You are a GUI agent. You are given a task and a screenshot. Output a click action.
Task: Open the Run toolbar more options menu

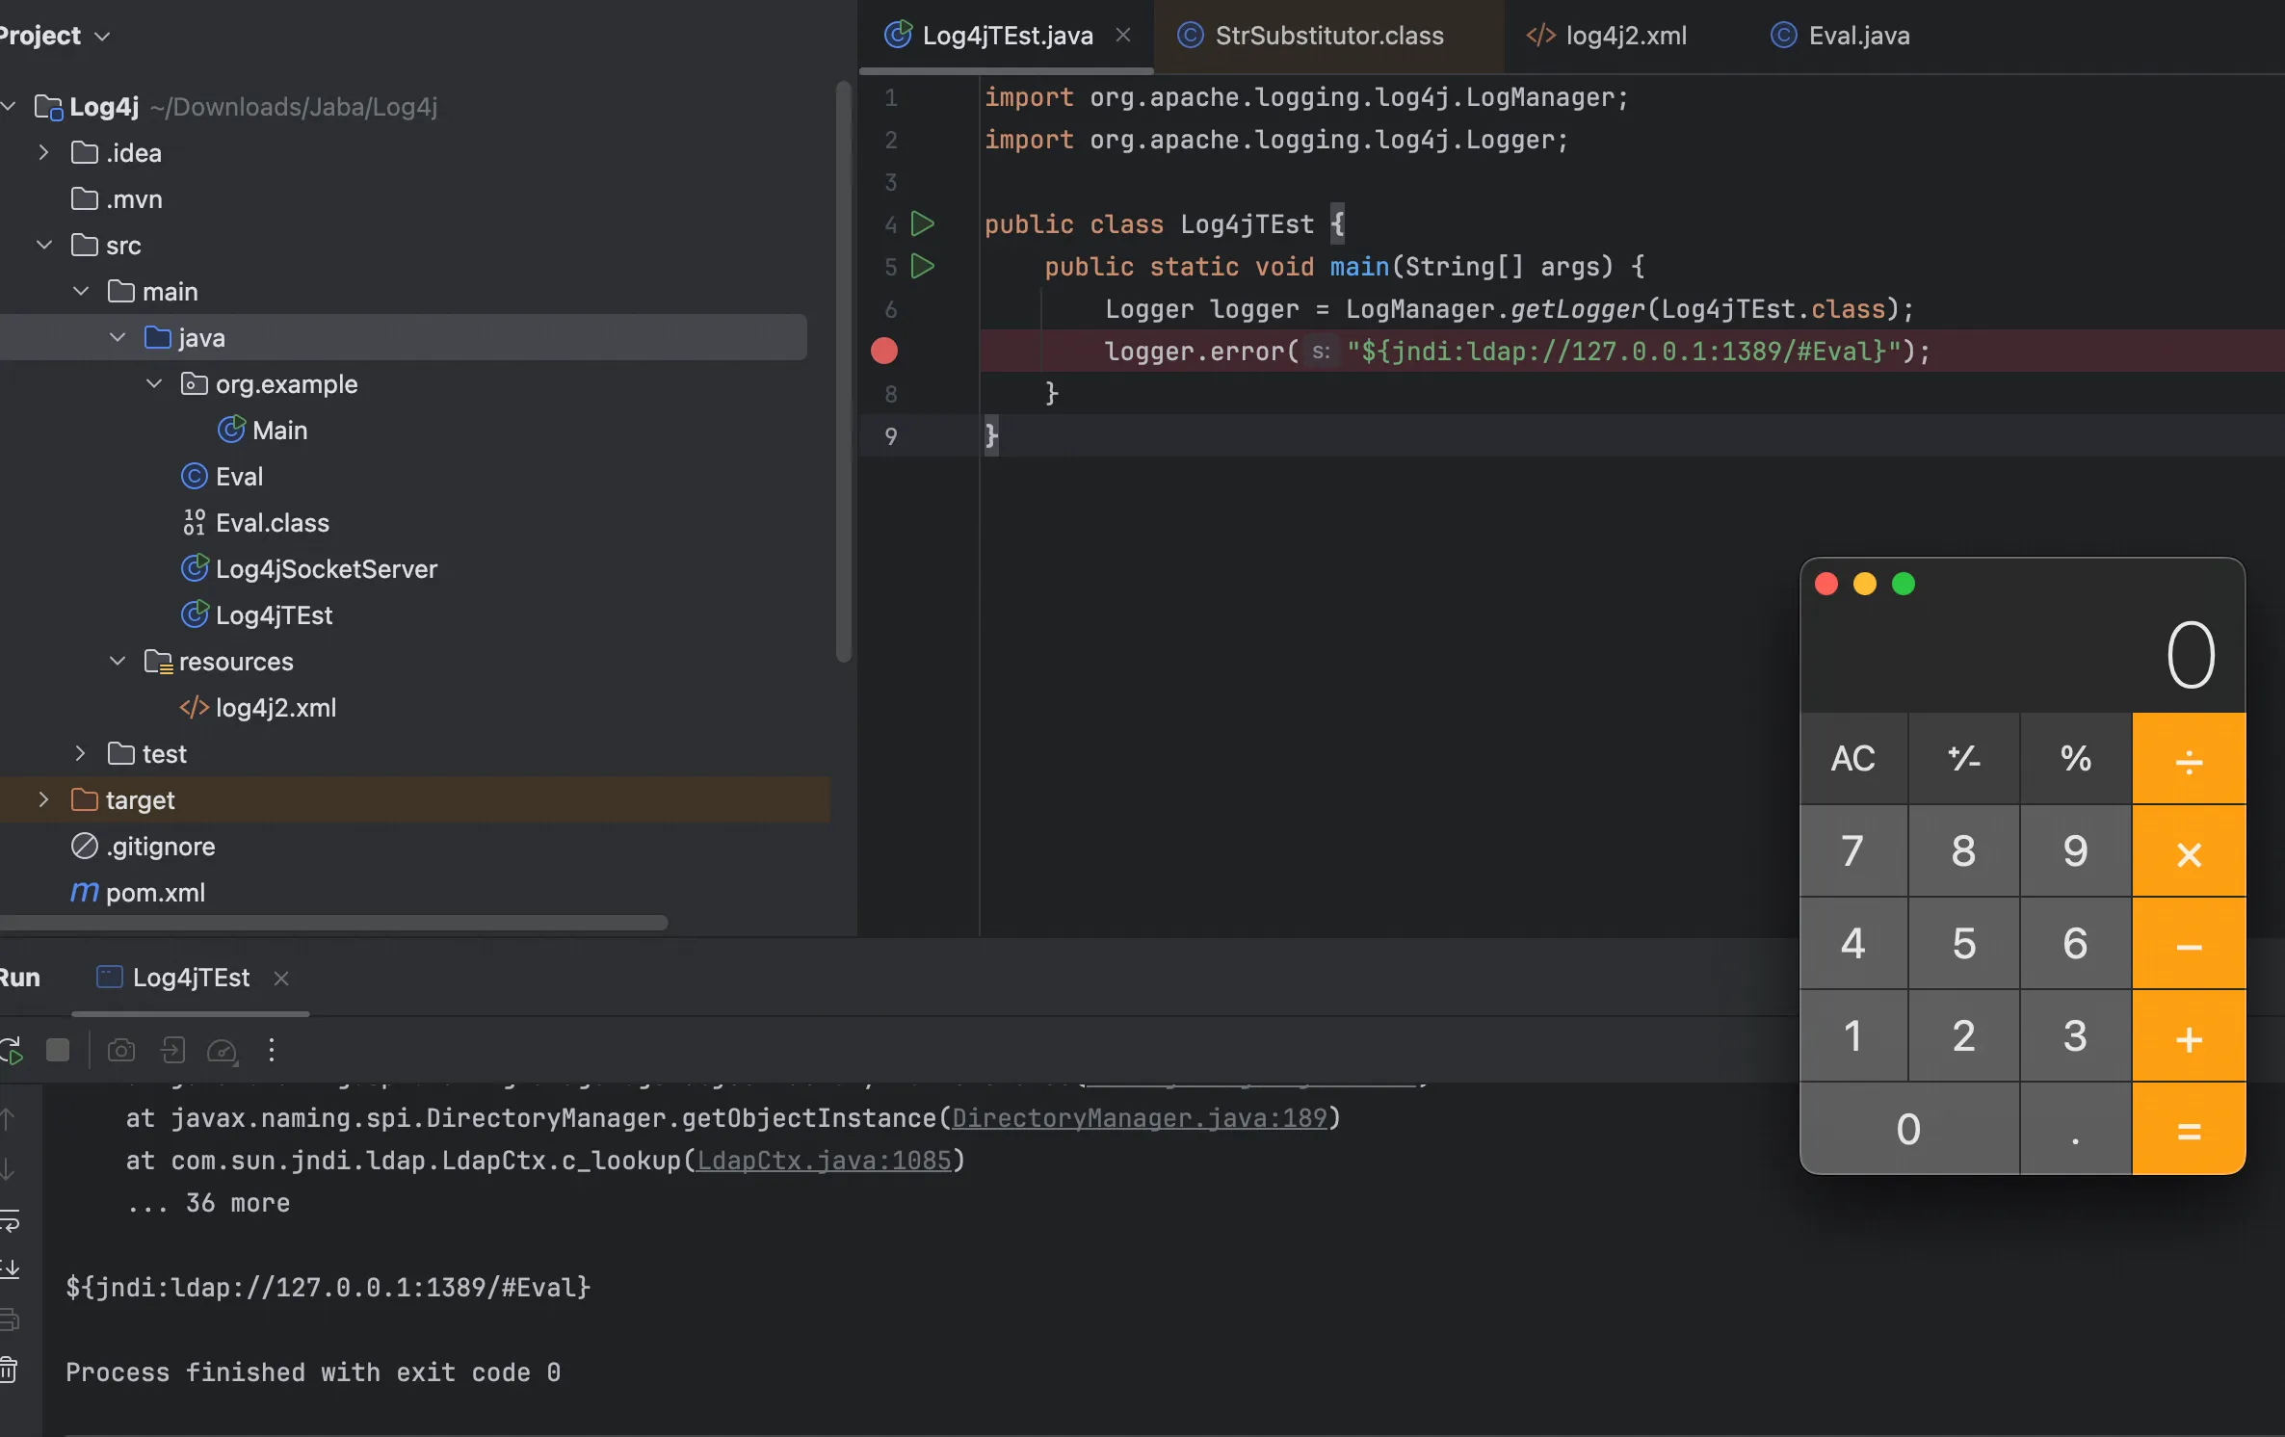(x=272, y=1050)
